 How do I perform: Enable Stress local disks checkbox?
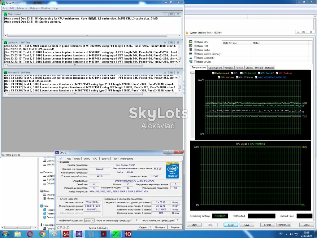tap(195, 58)
